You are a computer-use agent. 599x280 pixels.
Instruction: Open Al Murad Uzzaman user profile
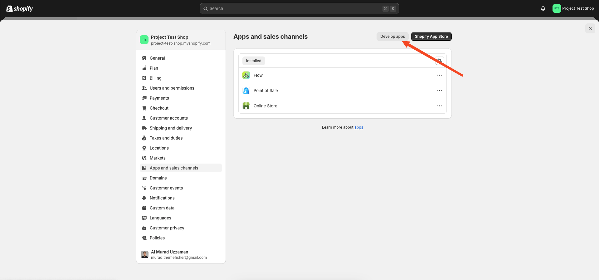click(x=181, y=254)
